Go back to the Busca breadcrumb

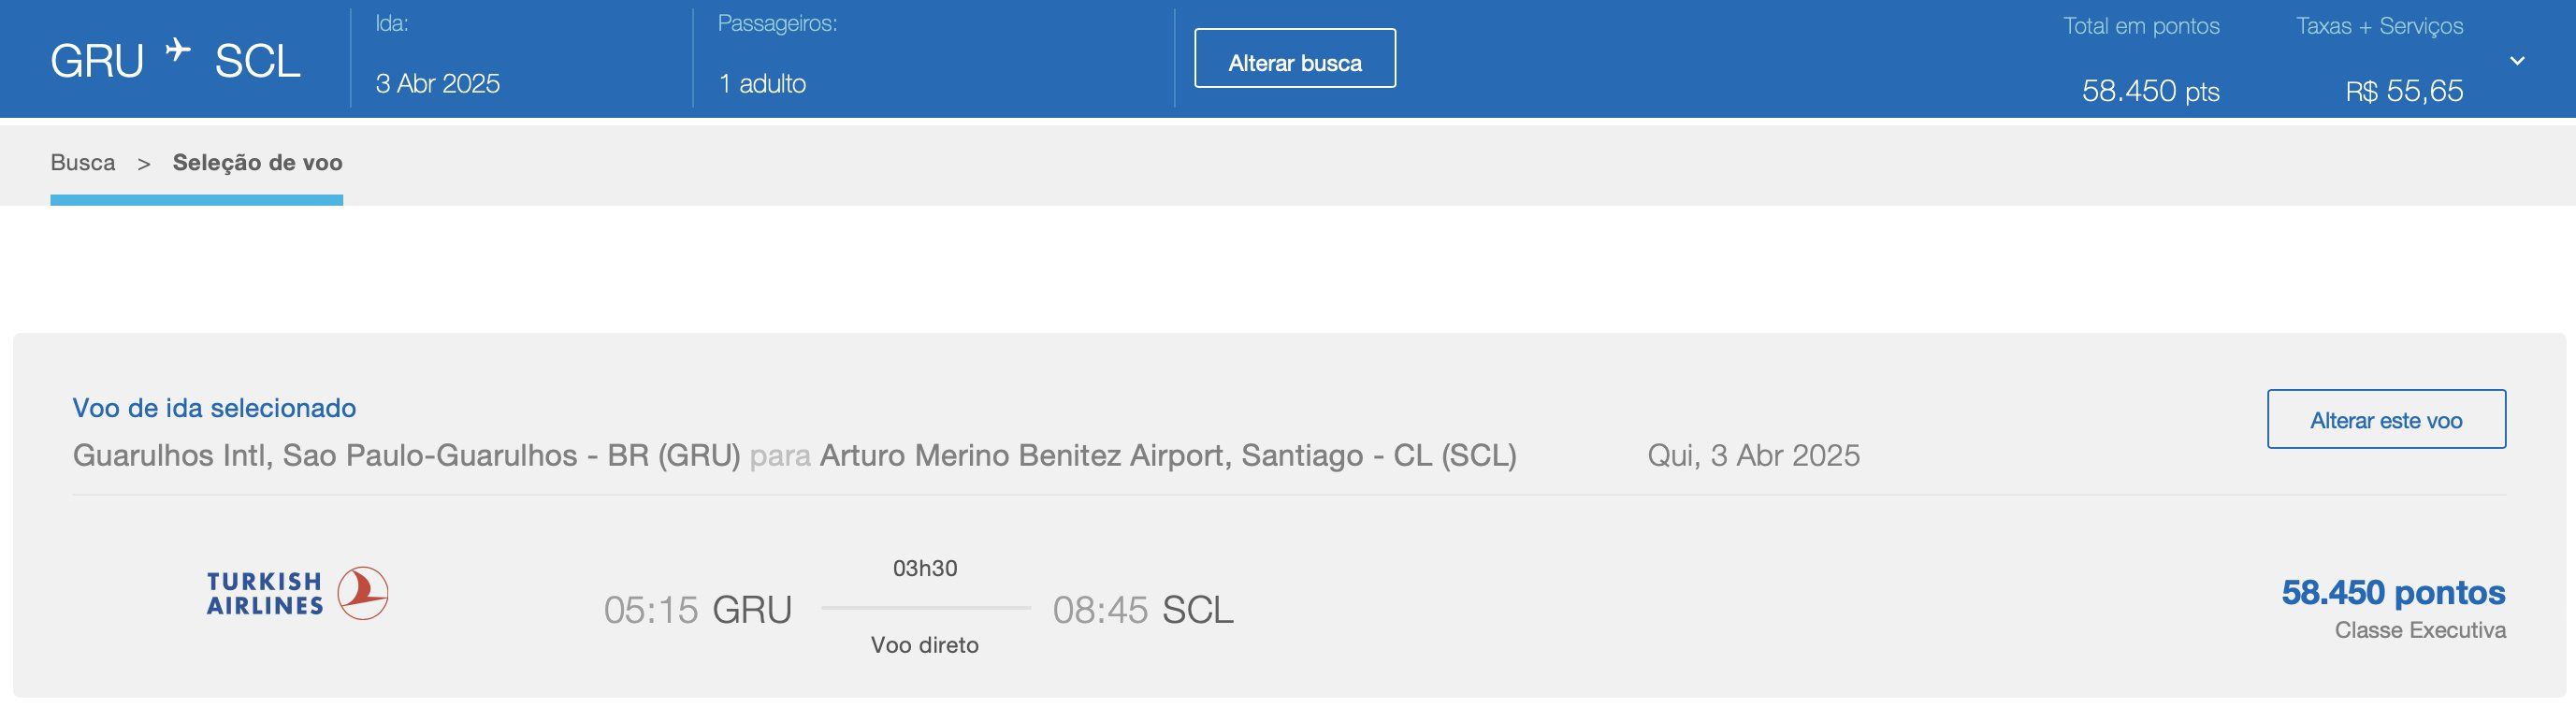pyautogui.click(x=83, y=162)
